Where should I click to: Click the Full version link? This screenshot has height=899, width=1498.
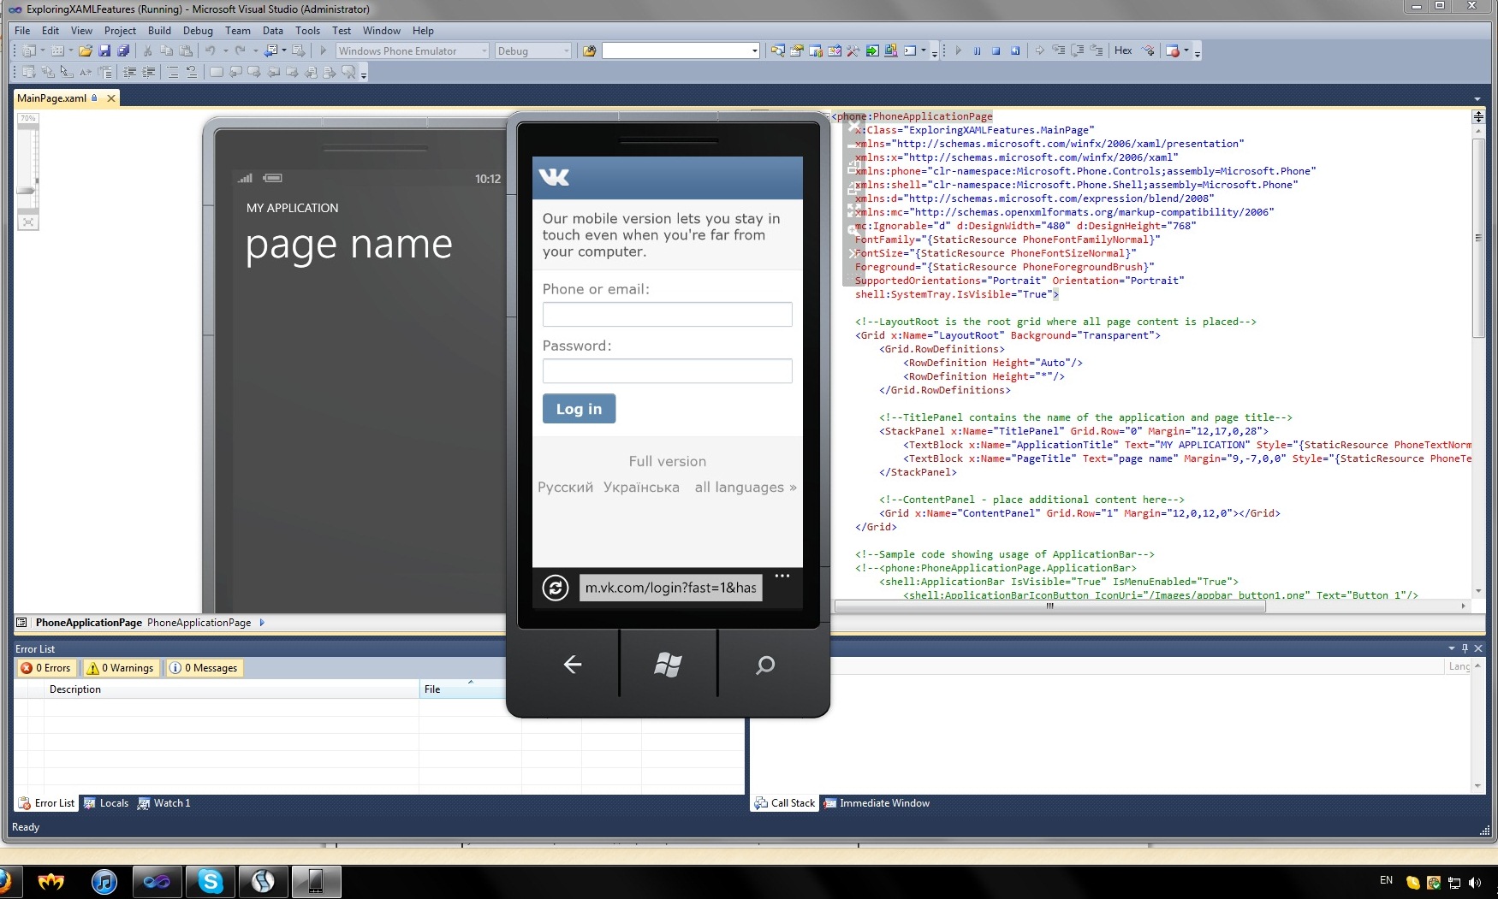pos(667,461)
